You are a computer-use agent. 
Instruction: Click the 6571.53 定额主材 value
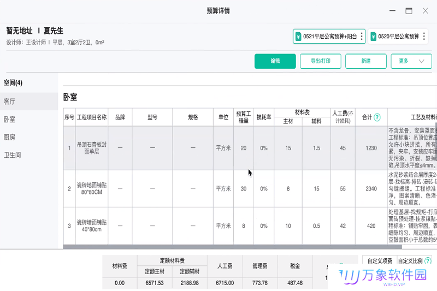point(155,283)
